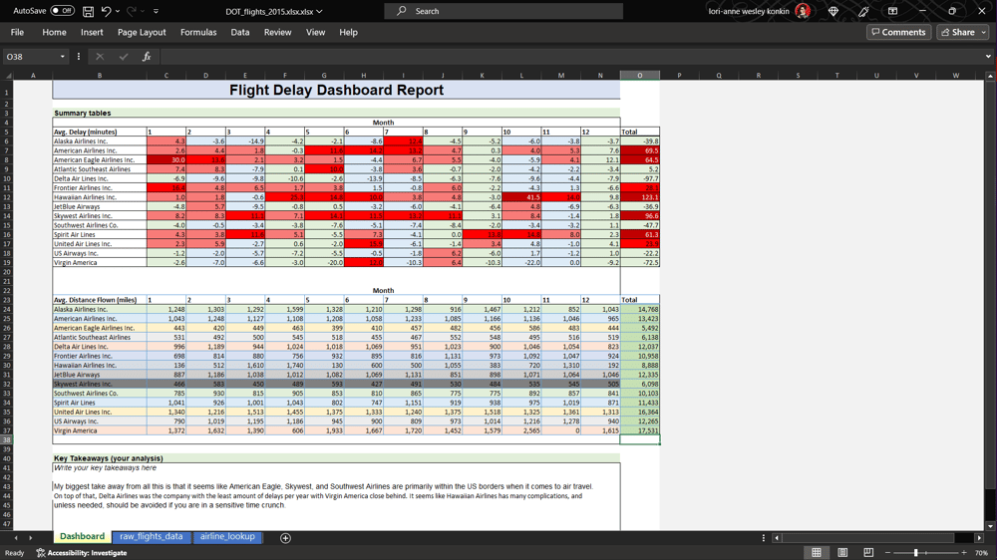Expand the Share button dropdown arrow
997x560 pixels.
984,32
